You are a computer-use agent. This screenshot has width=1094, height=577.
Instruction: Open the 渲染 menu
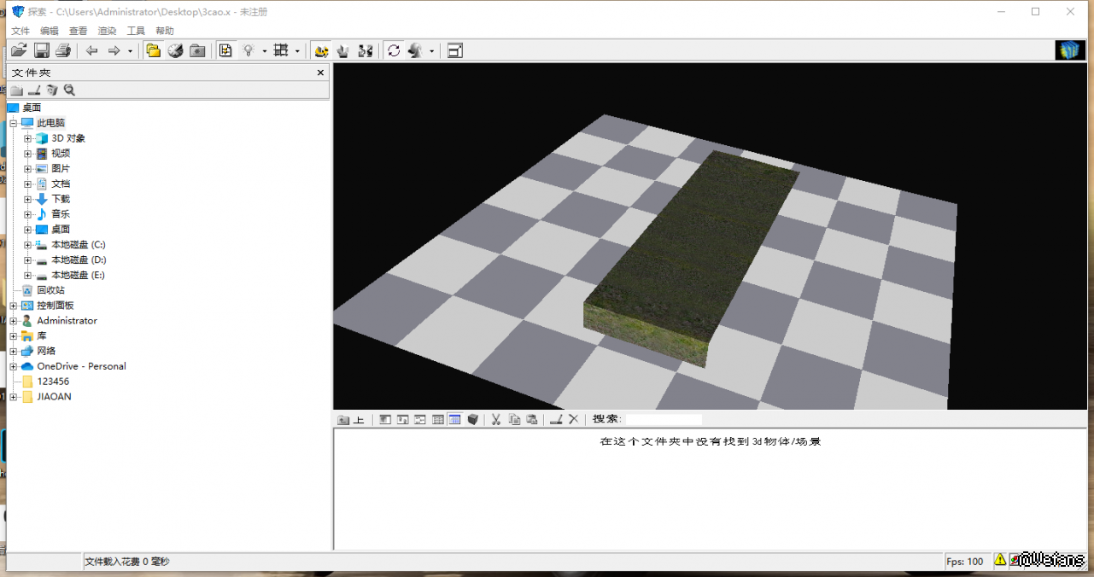(x=107, y=31)
